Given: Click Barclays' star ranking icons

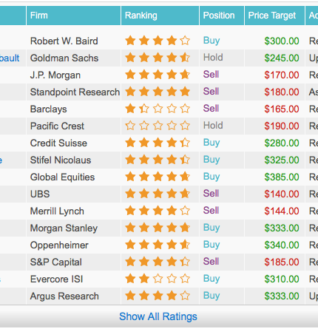Looking at the screenshot, I should (x=158, y=109).
